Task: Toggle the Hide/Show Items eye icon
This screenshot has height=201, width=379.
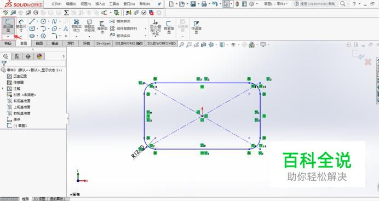Action: [x=233, y=44]
